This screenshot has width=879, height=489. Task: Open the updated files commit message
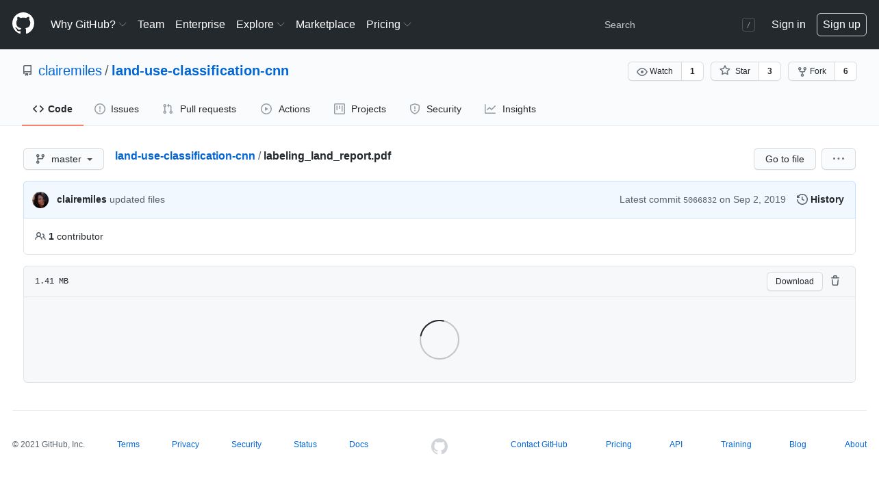pyautogui.click(x=137, y=199)
